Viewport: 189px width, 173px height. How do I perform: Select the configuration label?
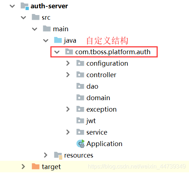tap(107, 64)
